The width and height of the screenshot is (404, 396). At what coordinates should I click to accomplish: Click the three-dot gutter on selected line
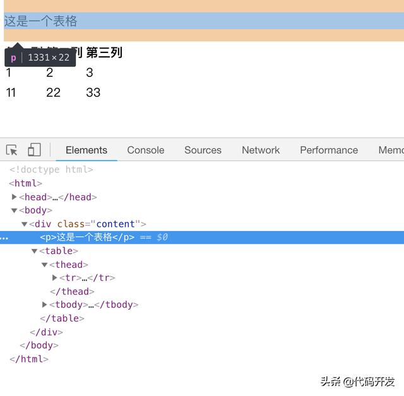click(x=4, y=238)
